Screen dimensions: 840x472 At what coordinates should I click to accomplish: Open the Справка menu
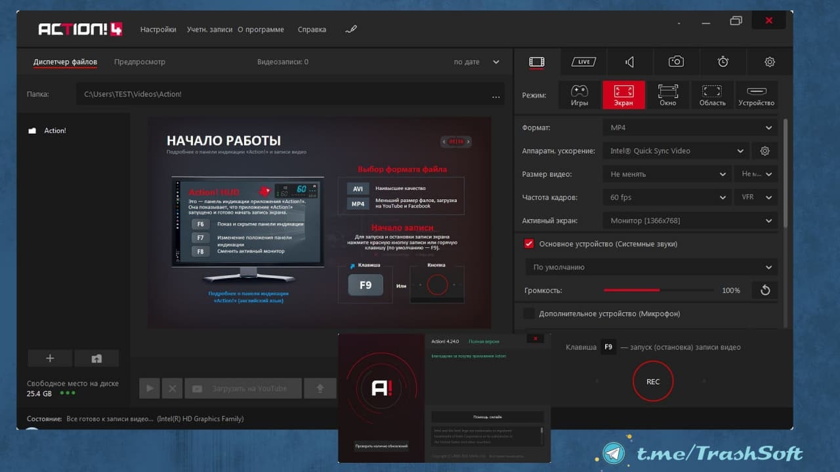(x=312, y=29)
